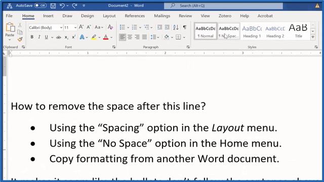Select the Format Painter brush
This screenshot has width=324, height=182.
[20, 39]
